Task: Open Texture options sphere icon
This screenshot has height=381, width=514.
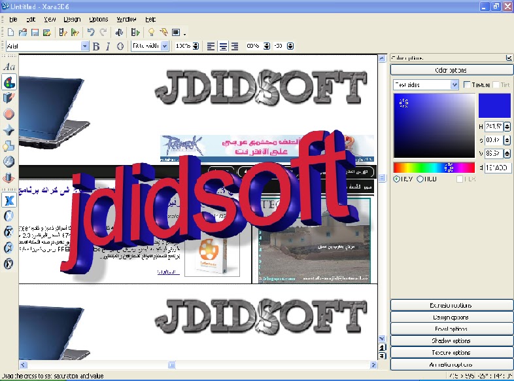Action: coord(9,162)
